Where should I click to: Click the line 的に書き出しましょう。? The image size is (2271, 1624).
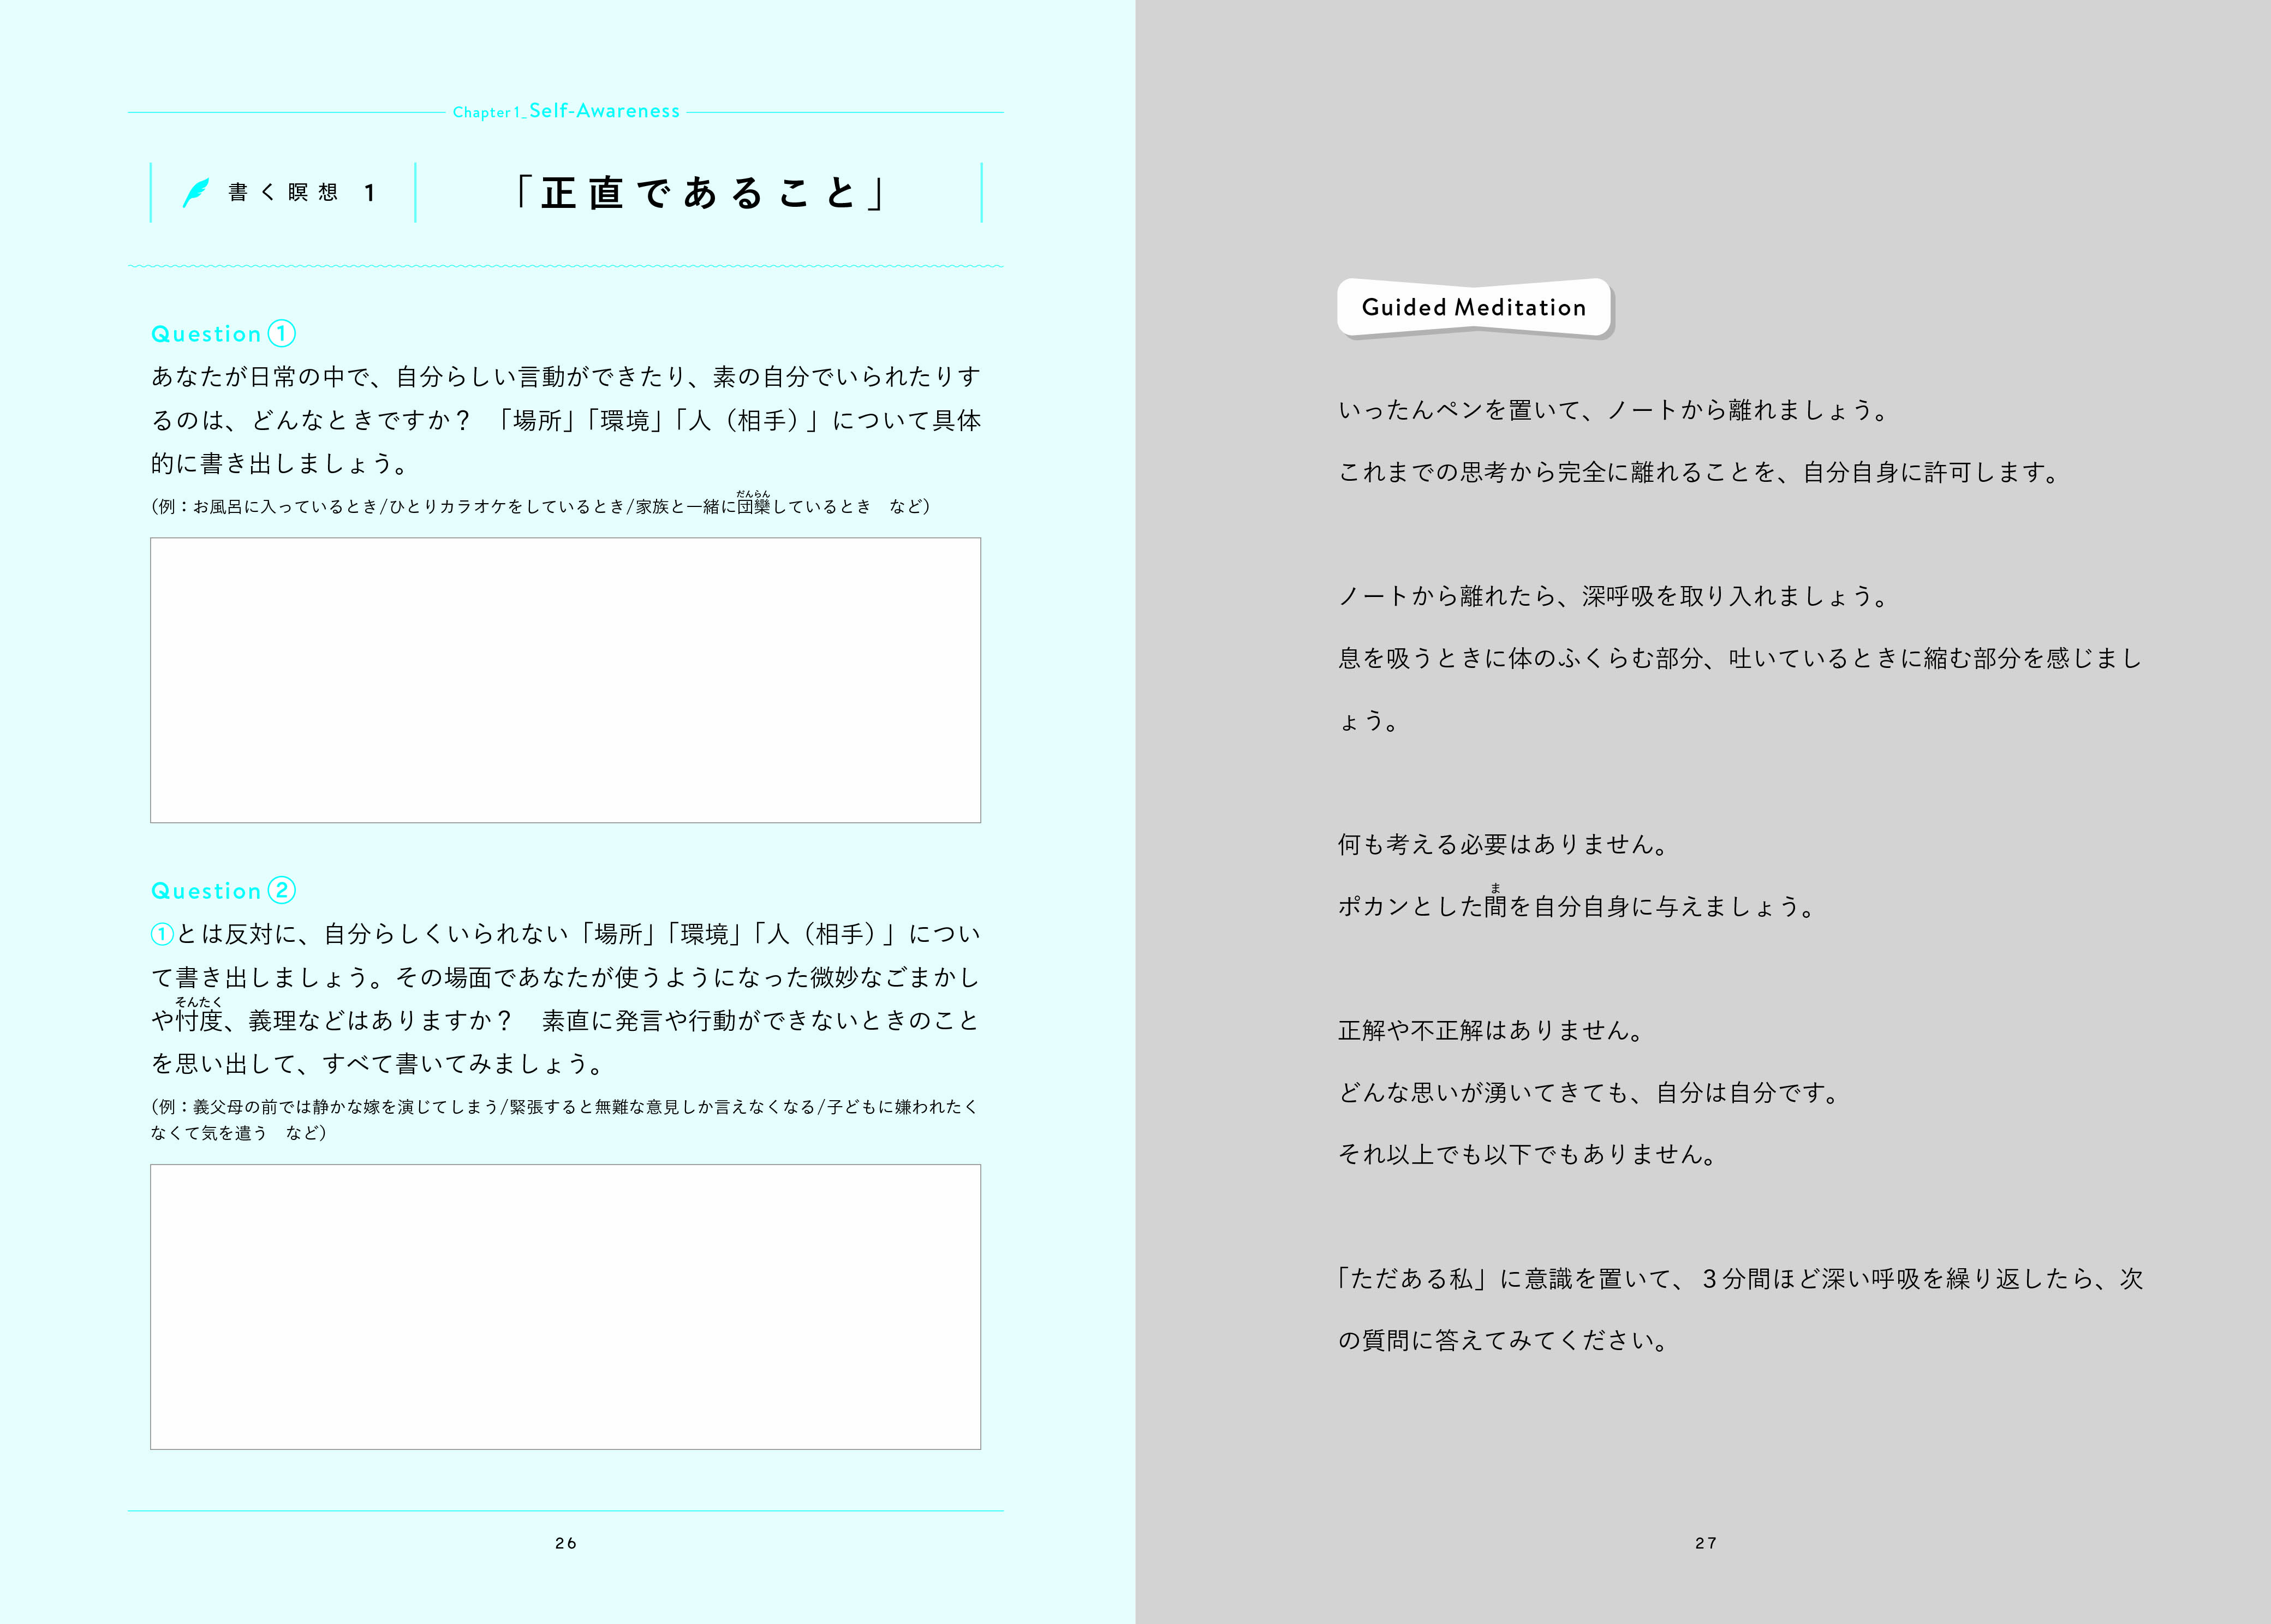pos(280,464)
